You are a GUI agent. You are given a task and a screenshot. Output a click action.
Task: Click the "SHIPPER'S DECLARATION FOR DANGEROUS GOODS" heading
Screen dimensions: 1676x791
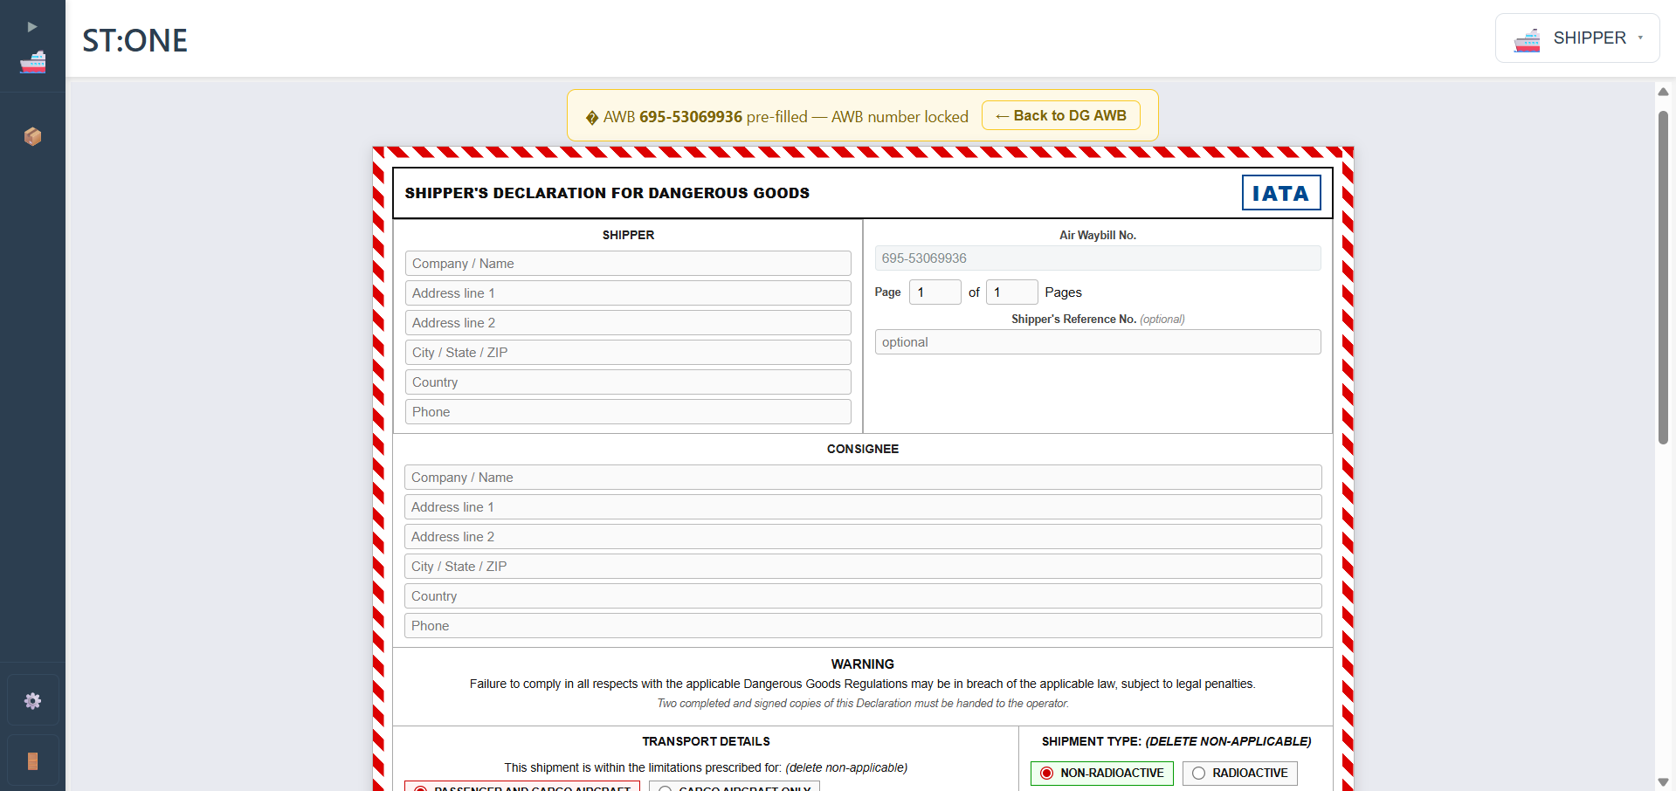(x=607, y=193)
